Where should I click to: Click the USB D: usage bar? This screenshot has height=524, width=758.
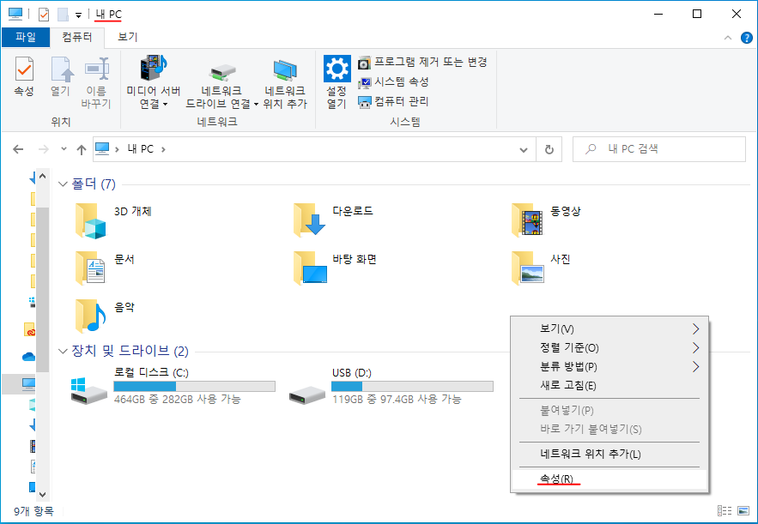click(412, 387)
